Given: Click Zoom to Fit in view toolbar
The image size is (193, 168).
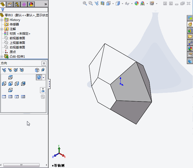Looking at the screenshot, I should pyautogui.click(x=85, y=4).
